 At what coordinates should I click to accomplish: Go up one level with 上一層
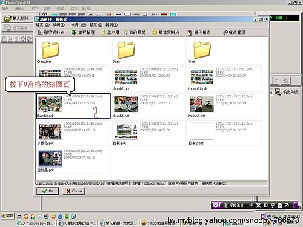(x=110, y=32)
